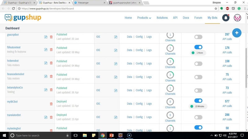Edit the financedemobot bot details
Viewport: 248px width, 139px height.
tap(46, 76)
